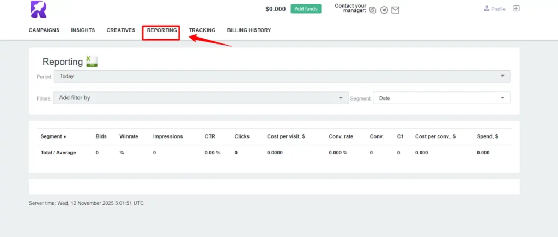Open the Profile link
558x237 pixels.
click(x=494, y=9)
